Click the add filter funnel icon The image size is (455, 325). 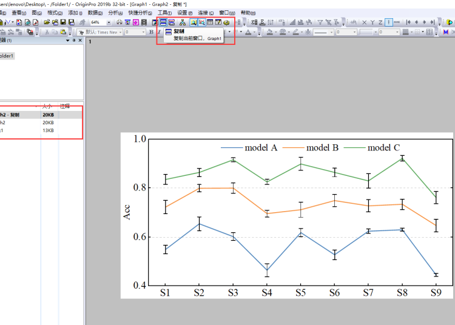coord(320,22)
